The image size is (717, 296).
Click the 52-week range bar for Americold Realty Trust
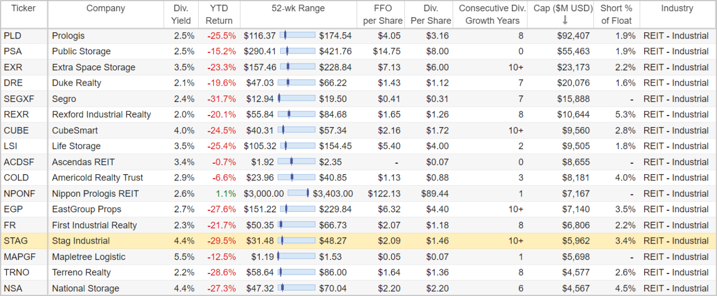click(297, 178)
